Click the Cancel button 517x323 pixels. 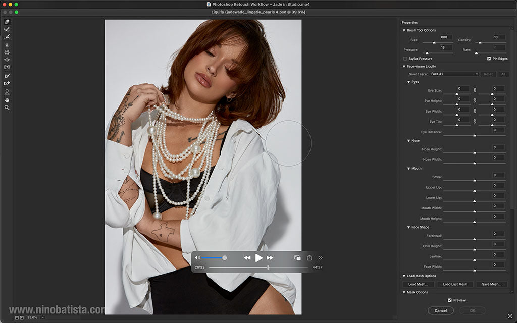pos(440,310)
